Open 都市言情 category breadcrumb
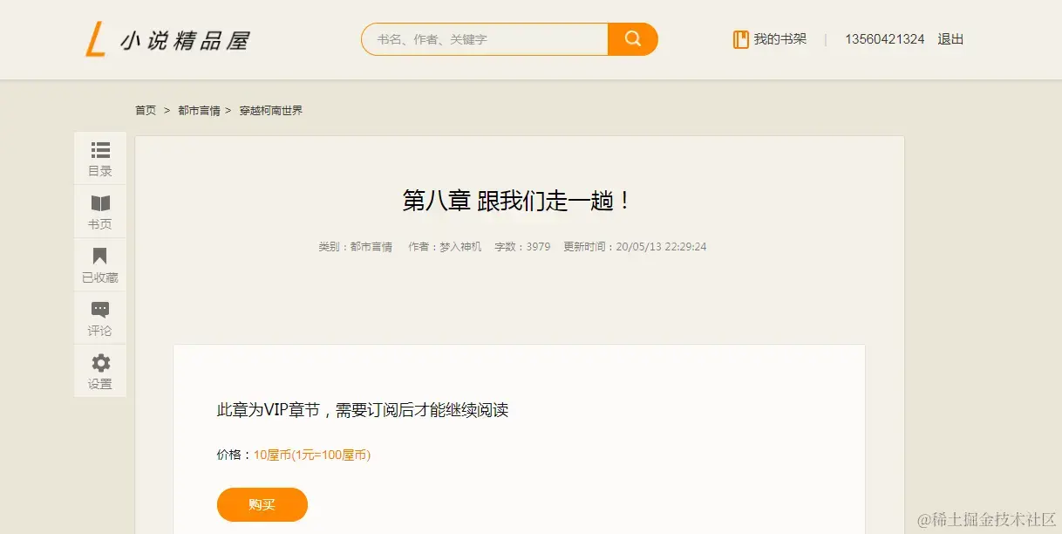Viewport: 1062px width, 534px height. click(199, 111)
